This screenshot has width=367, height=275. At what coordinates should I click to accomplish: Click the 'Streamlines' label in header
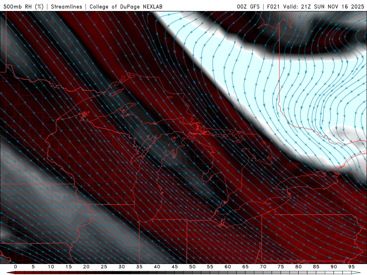pyautogui.click(x=67, y=6)
